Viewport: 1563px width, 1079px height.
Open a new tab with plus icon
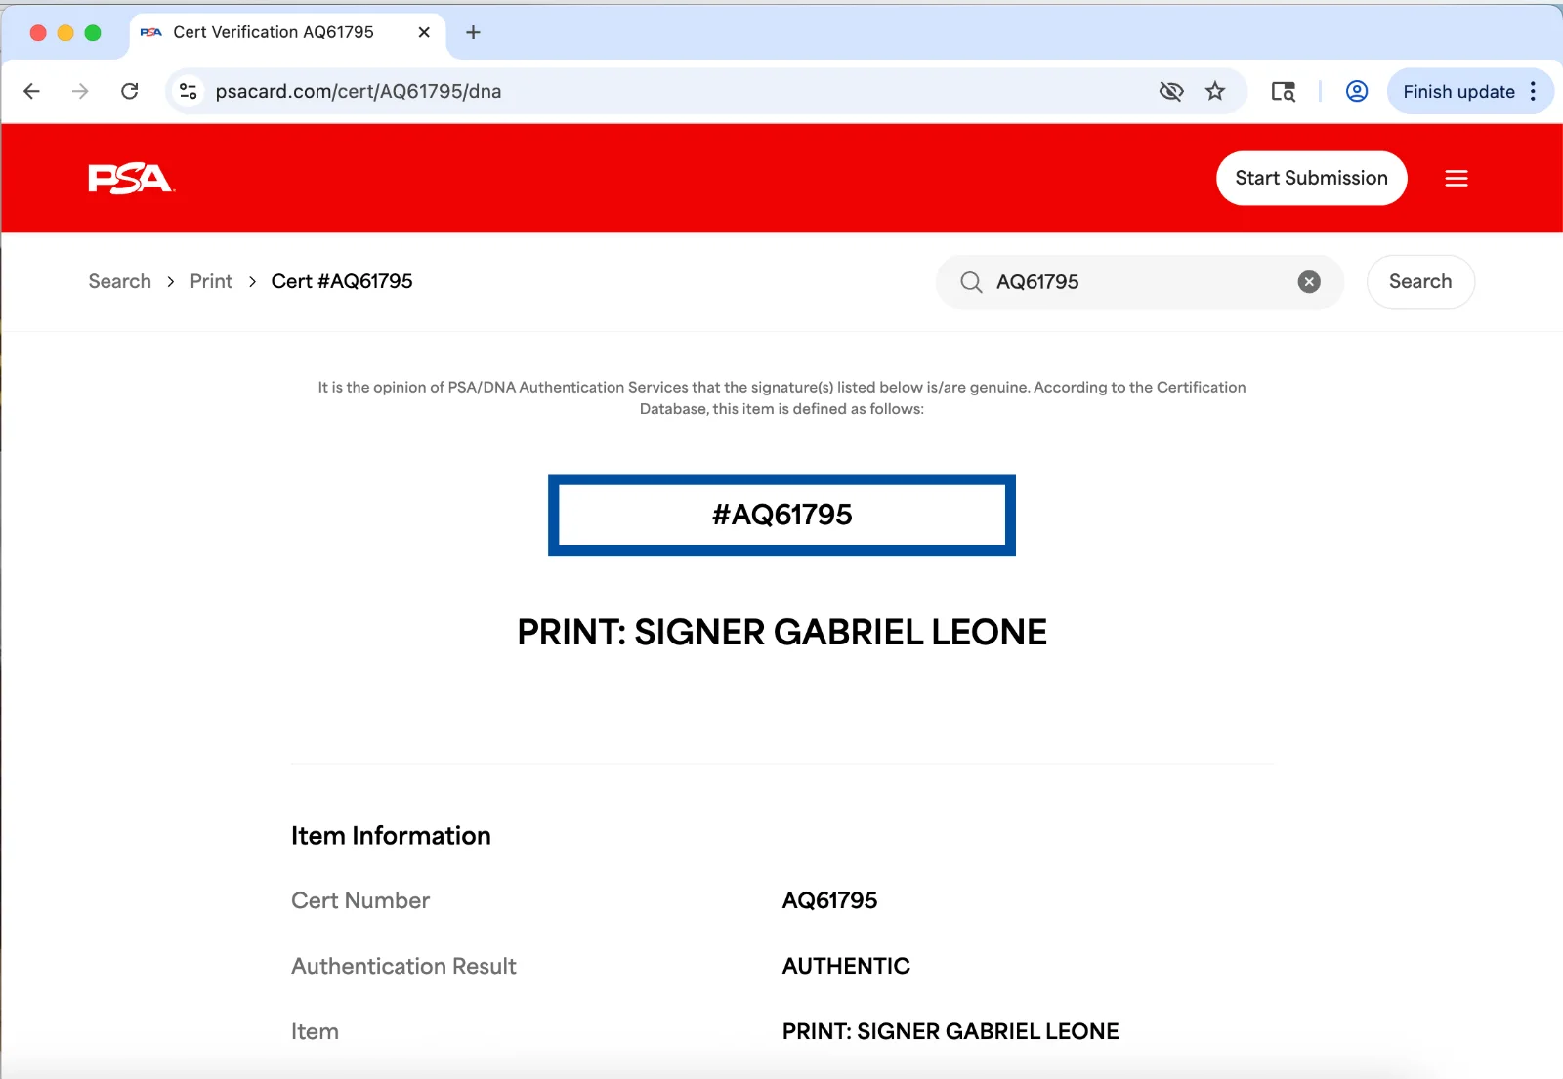click(x=473, y=32)
